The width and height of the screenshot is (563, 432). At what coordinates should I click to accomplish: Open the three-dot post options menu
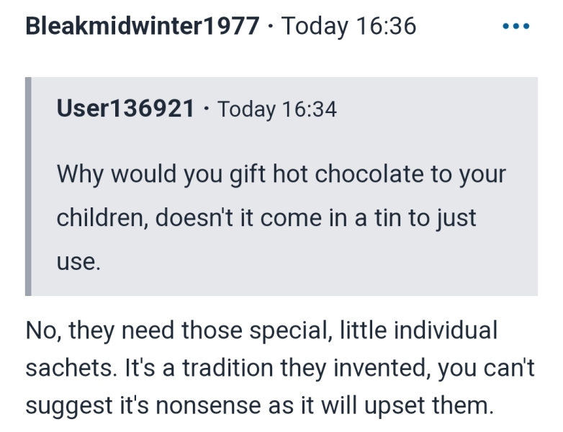point(516,27)
